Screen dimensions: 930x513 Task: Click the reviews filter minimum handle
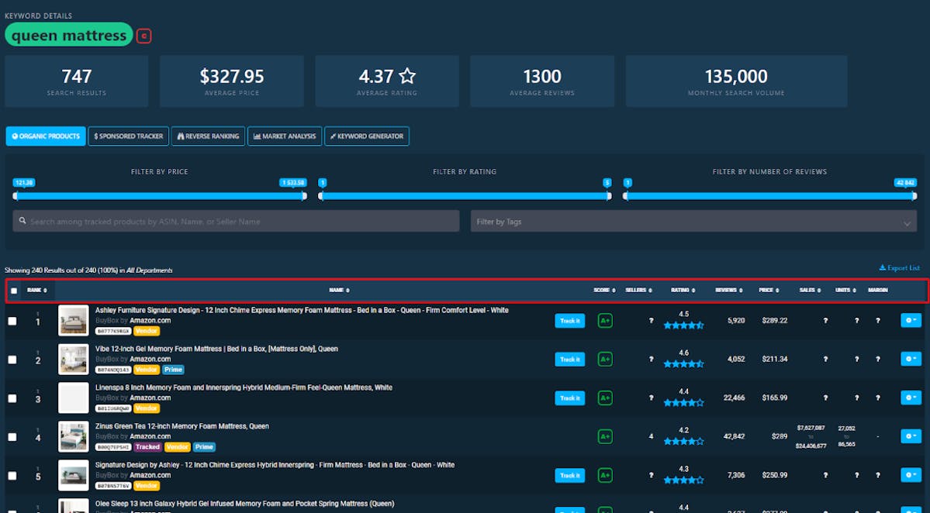[x=625, y=196]
